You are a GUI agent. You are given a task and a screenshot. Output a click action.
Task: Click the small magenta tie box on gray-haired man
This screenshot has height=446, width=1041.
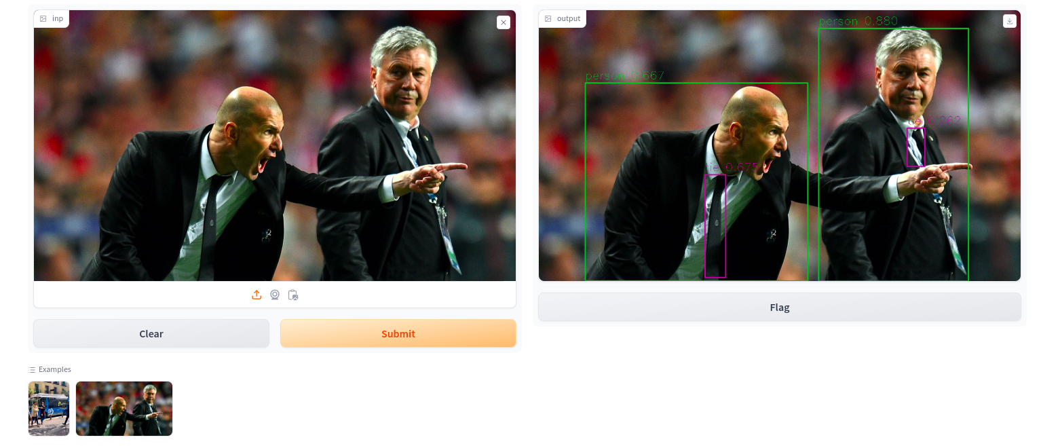click(x=915, y=147)
